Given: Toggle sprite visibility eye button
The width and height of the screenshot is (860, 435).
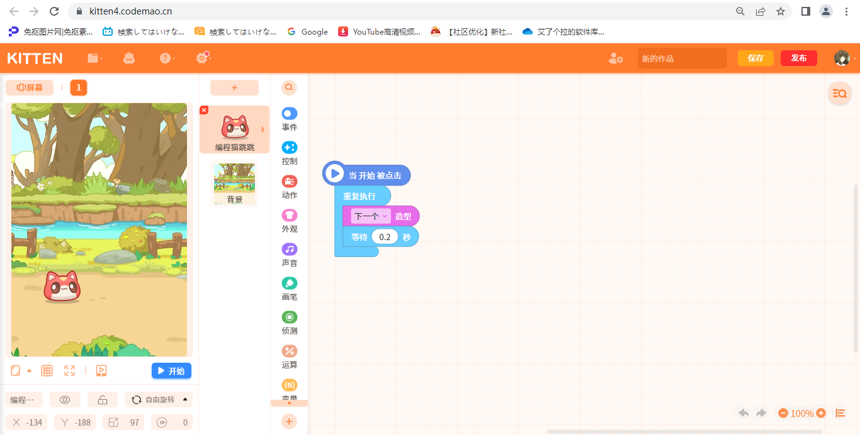Looking at the screenshot, I should (x=65, y=400).
